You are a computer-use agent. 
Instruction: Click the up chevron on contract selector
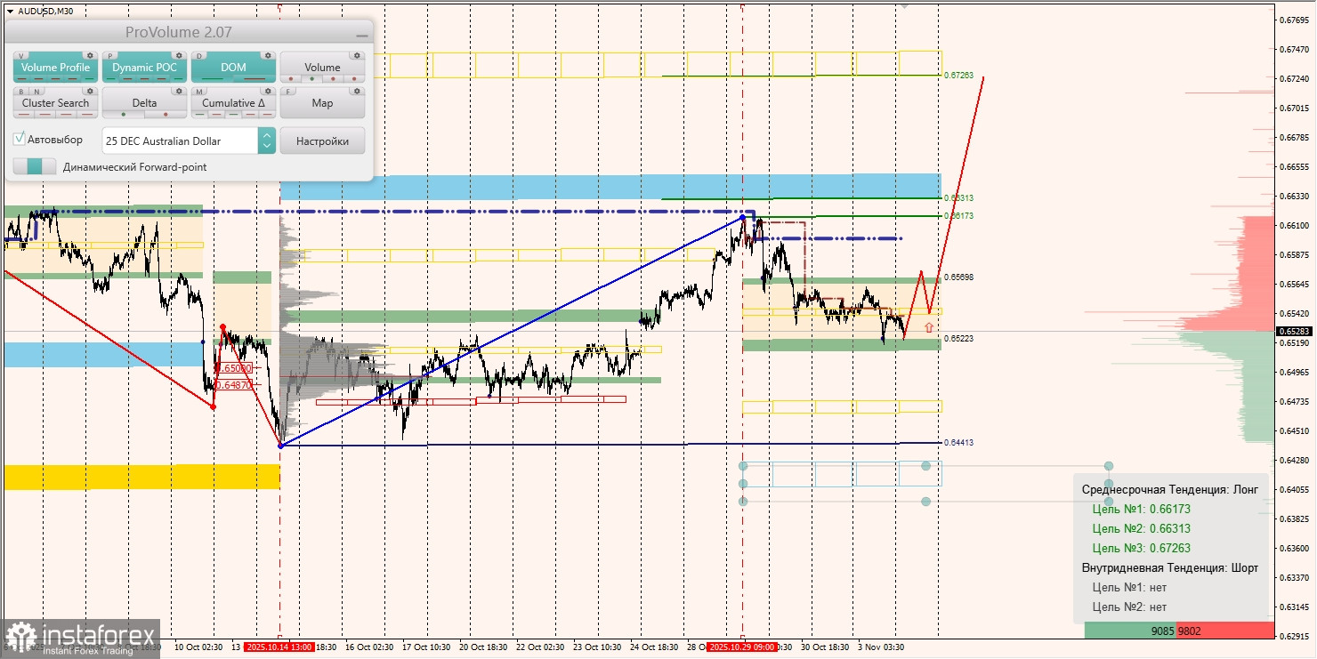click(268, 134)
